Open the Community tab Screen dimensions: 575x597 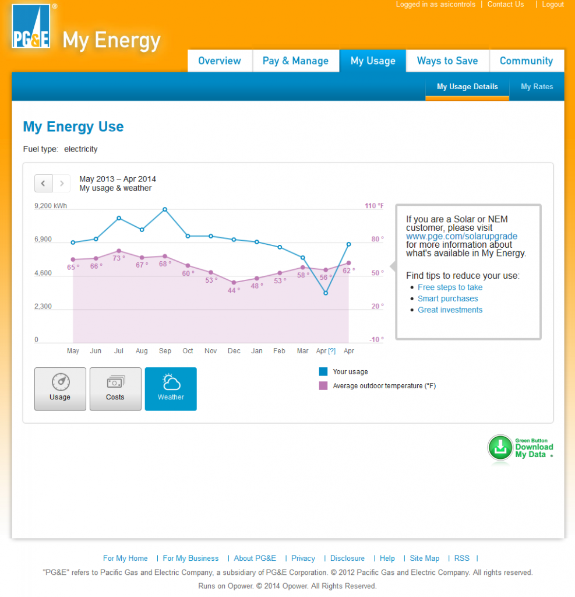coord(526,61)
